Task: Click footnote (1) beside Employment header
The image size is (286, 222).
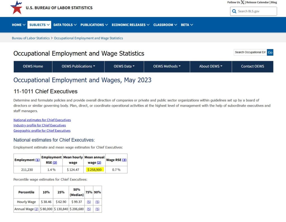Action: [37, 160]
